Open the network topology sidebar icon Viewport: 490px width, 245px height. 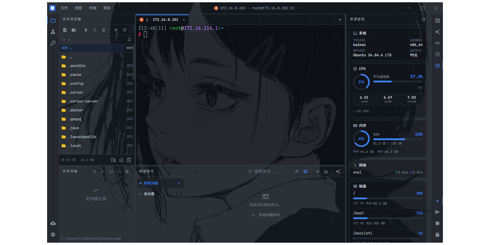click(x=53, y=32)
